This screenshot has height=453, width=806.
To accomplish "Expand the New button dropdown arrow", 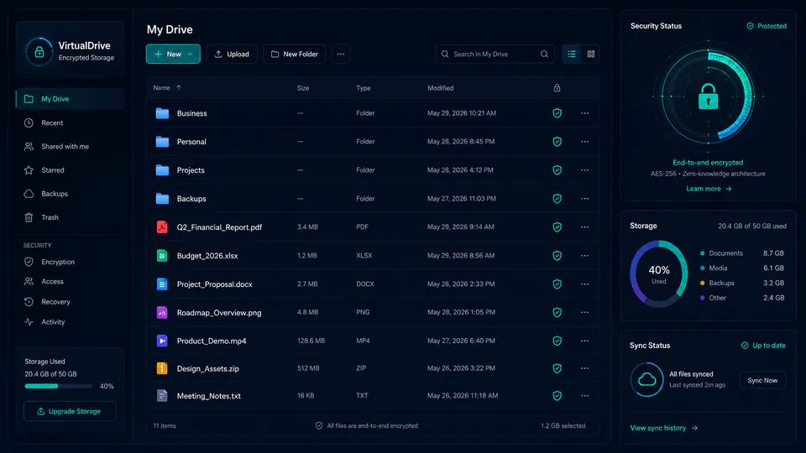I will [x=191, y=54].
